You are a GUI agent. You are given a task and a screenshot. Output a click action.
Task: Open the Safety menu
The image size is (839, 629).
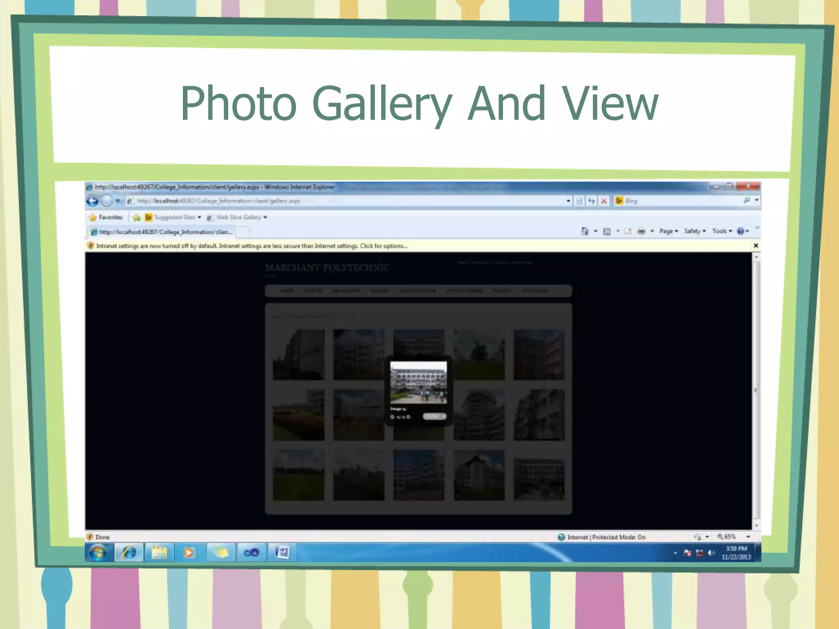[x=695, y=231]
